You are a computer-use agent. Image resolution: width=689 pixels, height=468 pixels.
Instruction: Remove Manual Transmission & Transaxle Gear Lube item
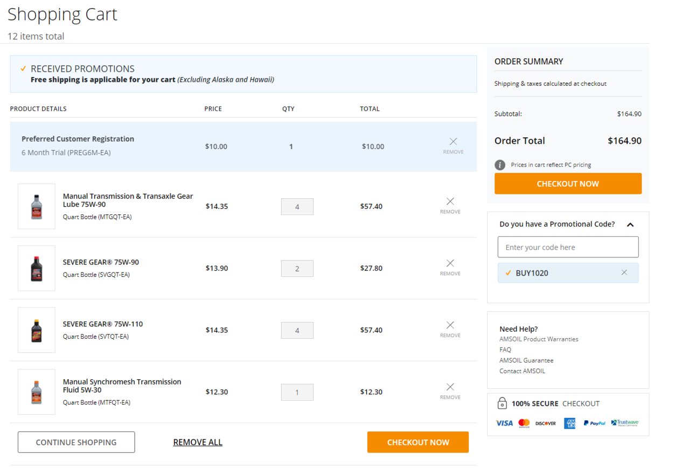point(450,205)
